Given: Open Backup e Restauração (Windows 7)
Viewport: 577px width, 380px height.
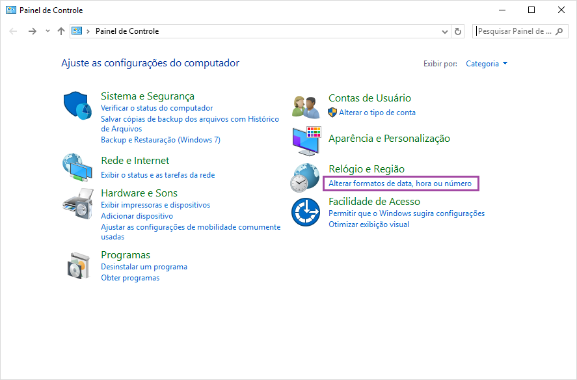Looking at the screenshot, I should pyautogui.click(x=161, y=140).
